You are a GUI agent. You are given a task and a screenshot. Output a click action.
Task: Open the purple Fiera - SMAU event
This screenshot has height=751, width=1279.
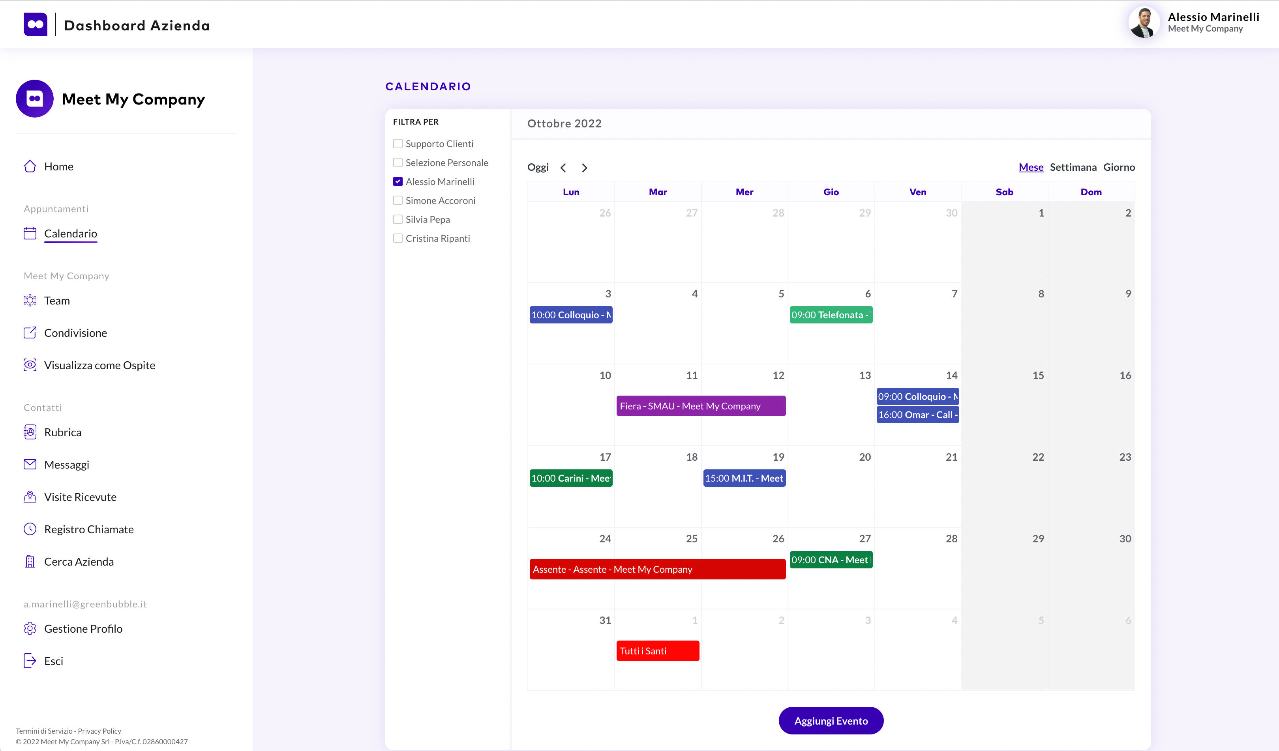point(701,405)
